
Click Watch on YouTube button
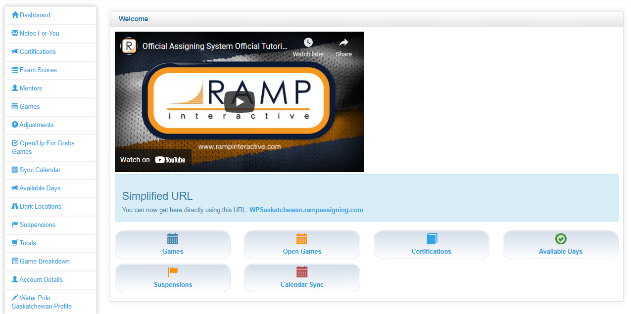153,160
